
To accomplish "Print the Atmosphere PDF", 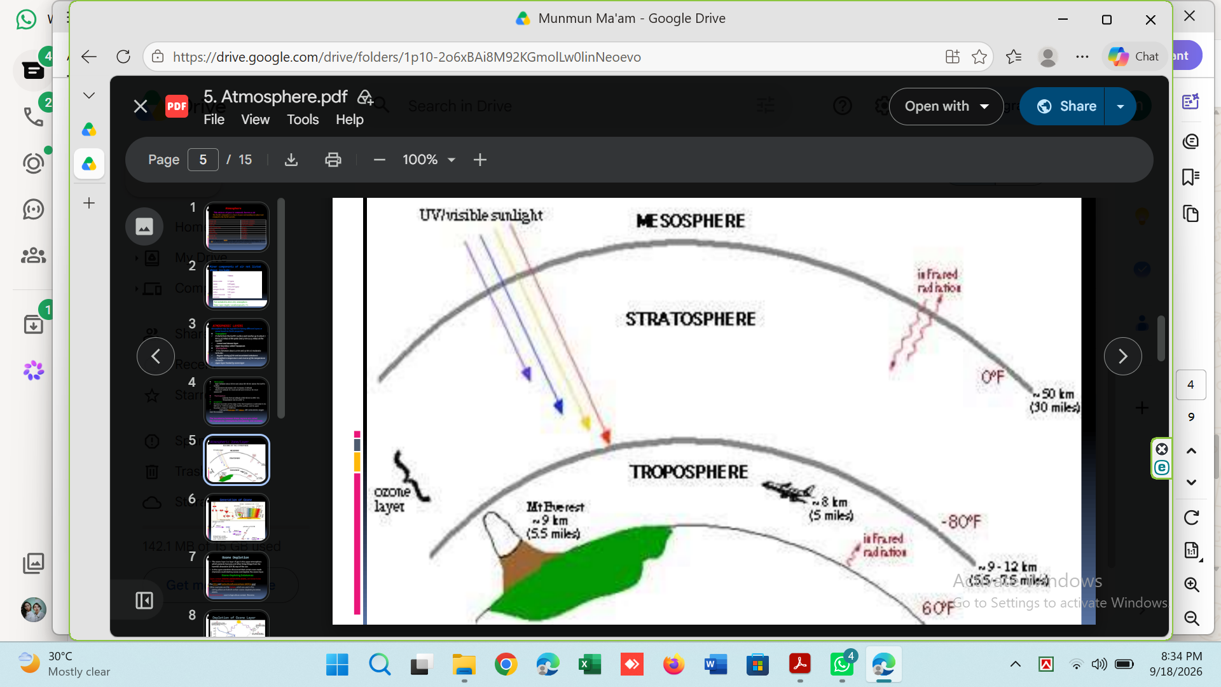I will pyautogui.click(x=333, y=160).
